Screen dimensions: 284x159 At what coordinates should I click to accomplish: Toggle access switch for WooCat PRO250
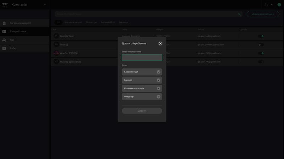coord(261,53)
